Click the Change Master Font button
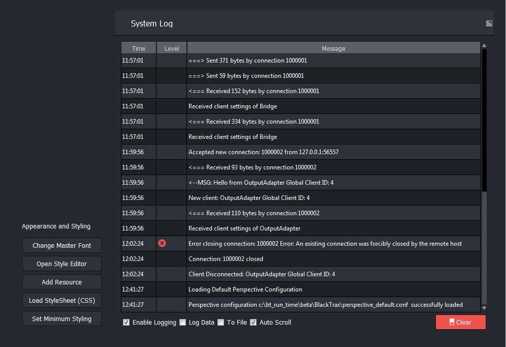Image resolution: width=506 pixels, height=347 pixels. pyautogui.click(x=62, y=245)
